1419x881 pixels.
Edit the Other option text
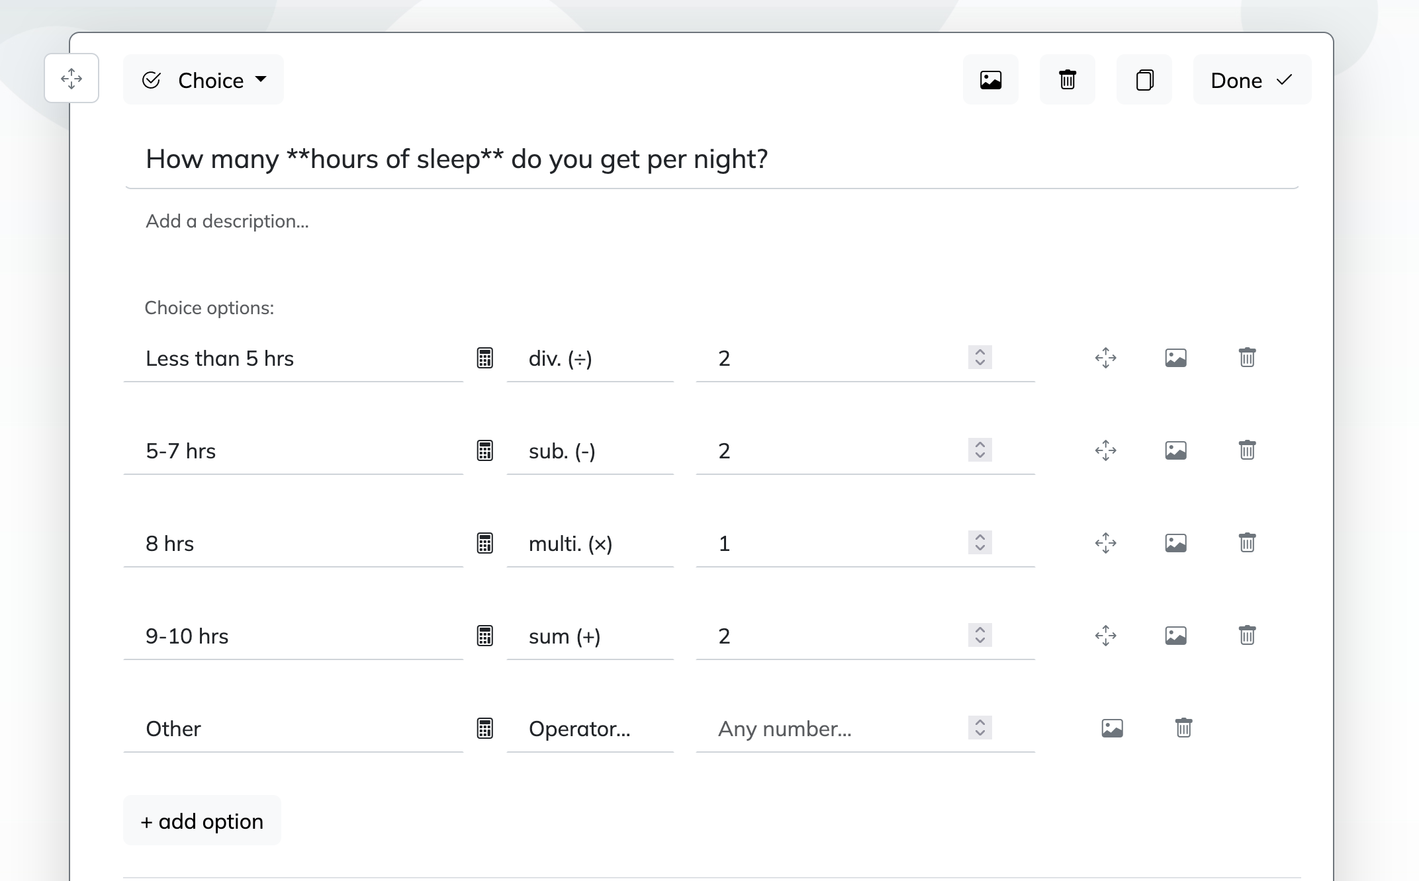[293, 729]
